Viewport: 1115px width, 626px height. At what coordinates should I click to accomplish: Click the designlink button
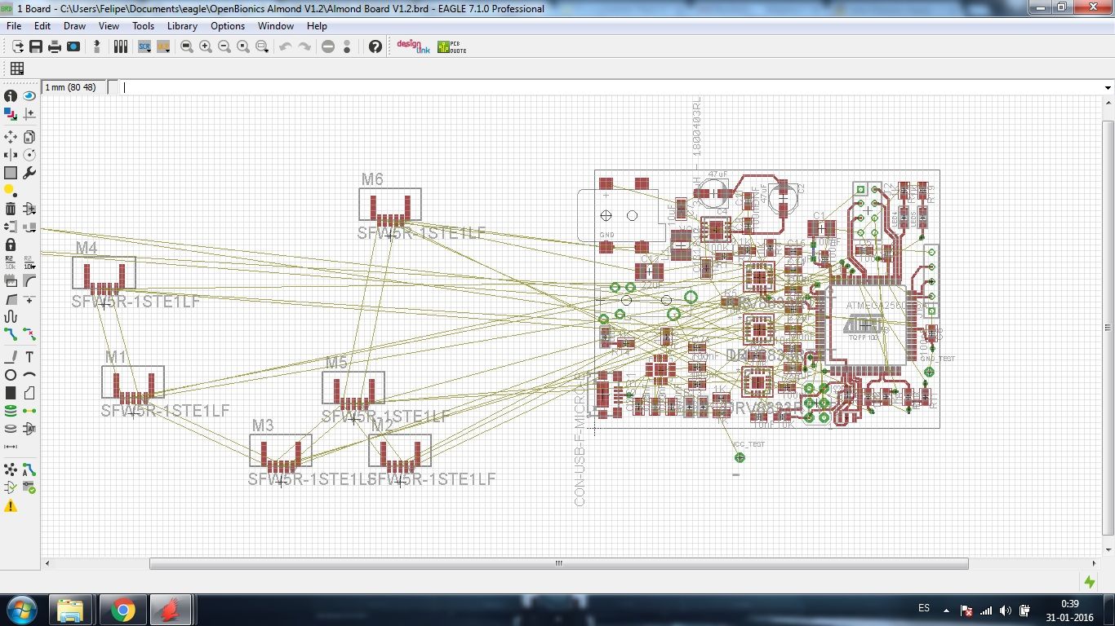[x=412, y=47]
